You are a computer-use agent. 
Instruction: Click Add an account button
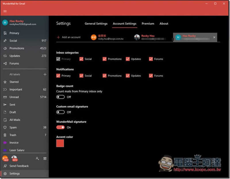(69, 37)
